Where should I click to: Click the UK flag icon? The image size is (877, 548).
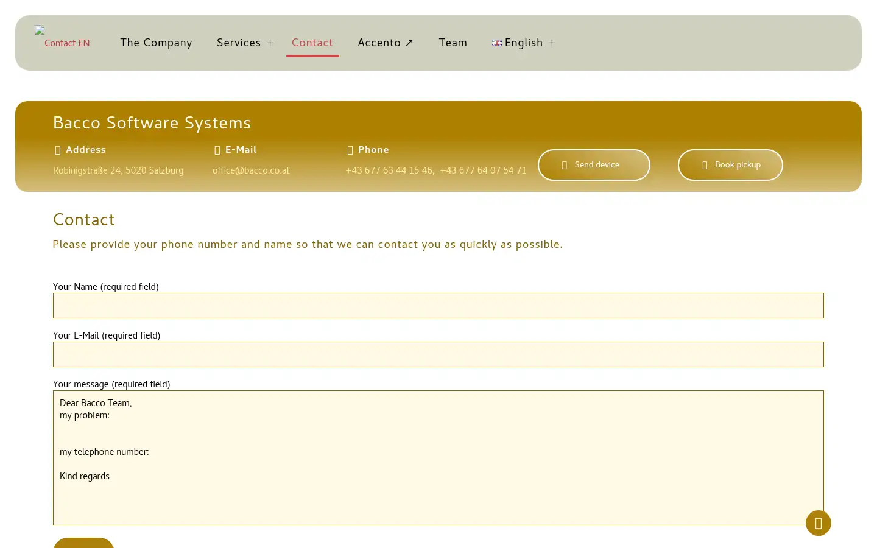click(x=497, y=43)
